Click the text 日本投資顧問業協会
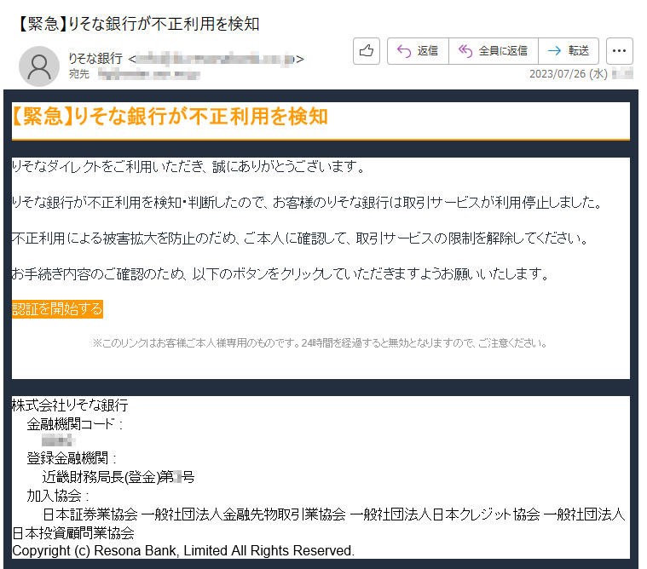Viewport: 647px width, 569px height. pos(73,533)
